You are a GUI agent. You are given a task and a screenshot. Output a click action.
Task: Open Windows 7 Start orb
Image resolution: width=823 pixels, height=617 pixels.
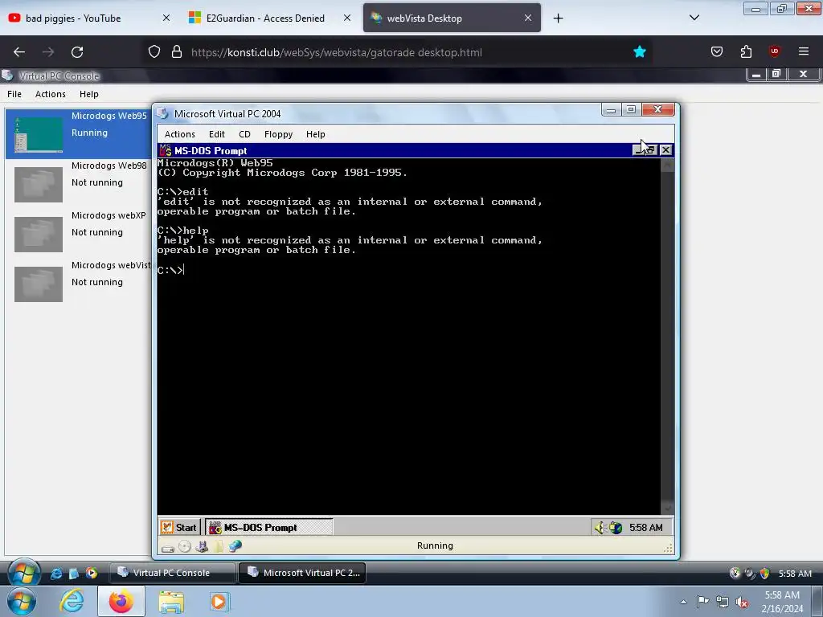click(22, 602)
